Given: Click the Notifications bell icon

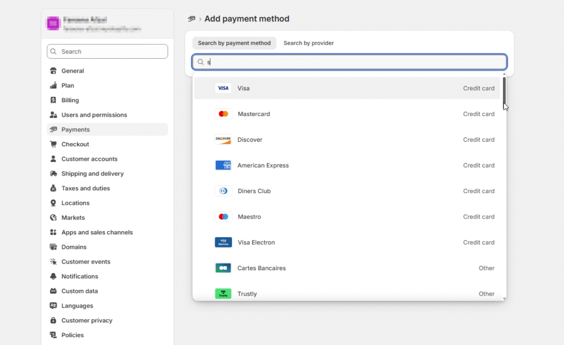Looking at the screenshot, I should click(53, 276).
